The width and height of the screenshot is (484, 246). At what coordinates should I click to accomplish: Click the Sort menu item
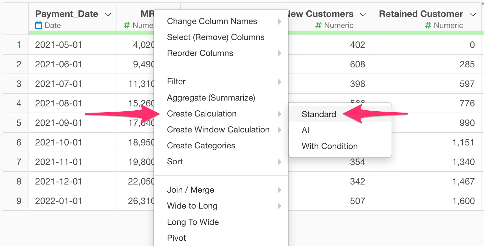click(175, 161)
